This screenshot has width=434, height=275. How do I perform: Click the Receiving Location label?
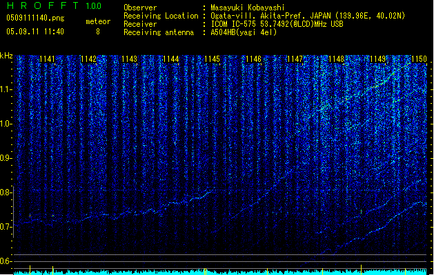pyautogui.click(x=161, y=16)
